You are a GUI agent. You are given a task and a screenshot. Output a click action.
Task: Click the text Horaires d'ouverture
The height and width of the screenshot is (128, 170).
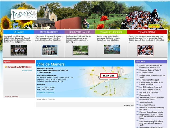pos(47,75)
